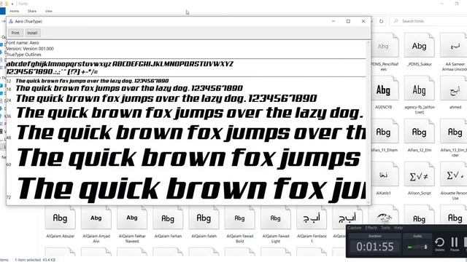
Task: Click the Aero font viewer vertical scrollbar
Action: [x=368, y=122]
